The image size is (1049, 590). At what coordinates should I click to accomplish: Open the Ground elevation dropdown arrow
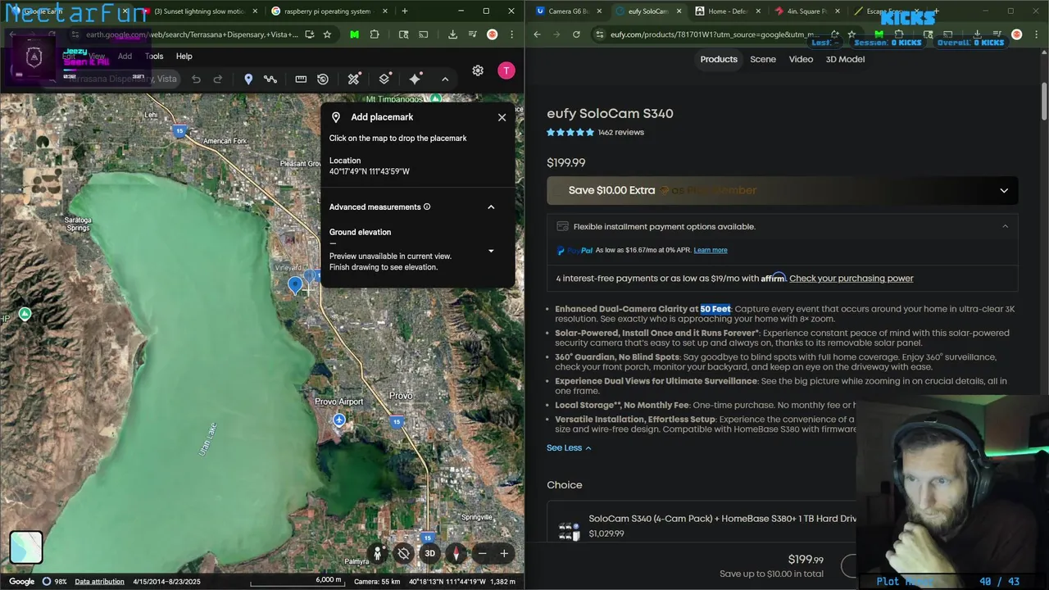[491, 251]
